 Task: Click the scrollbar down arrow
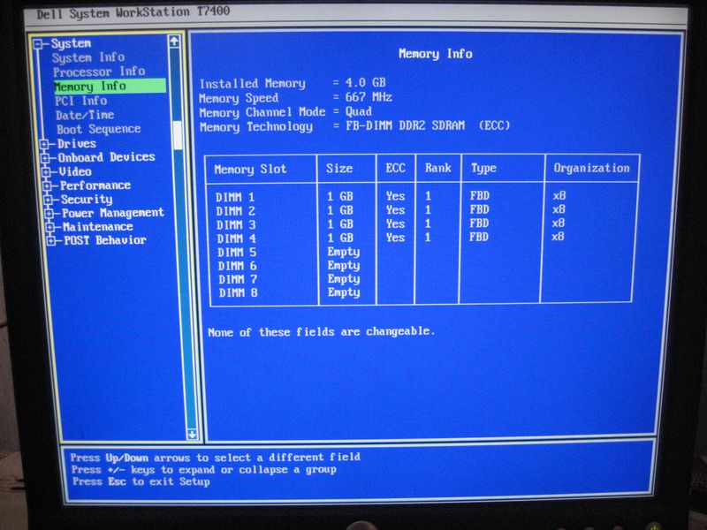click(x=192, y=435)
